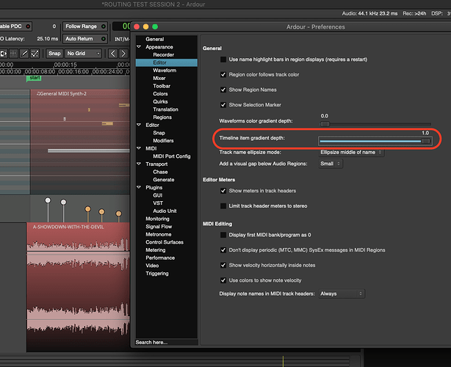Click the start location marker

[34, 78]
